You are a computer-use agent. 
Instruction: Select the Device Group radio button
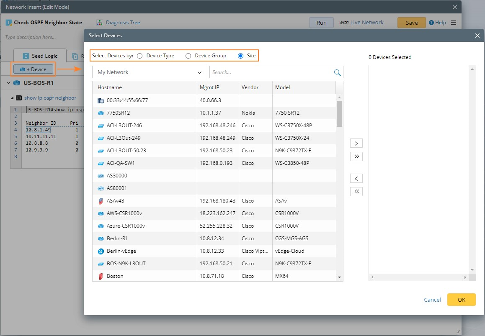[x=188, y=56]
